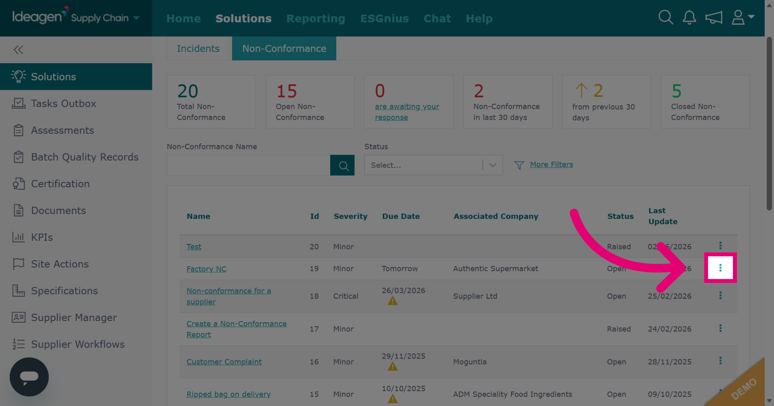The height and width of the screenshot is (406, 774).
Task: Switch to the Incidents tab
Action: (198, 48)
